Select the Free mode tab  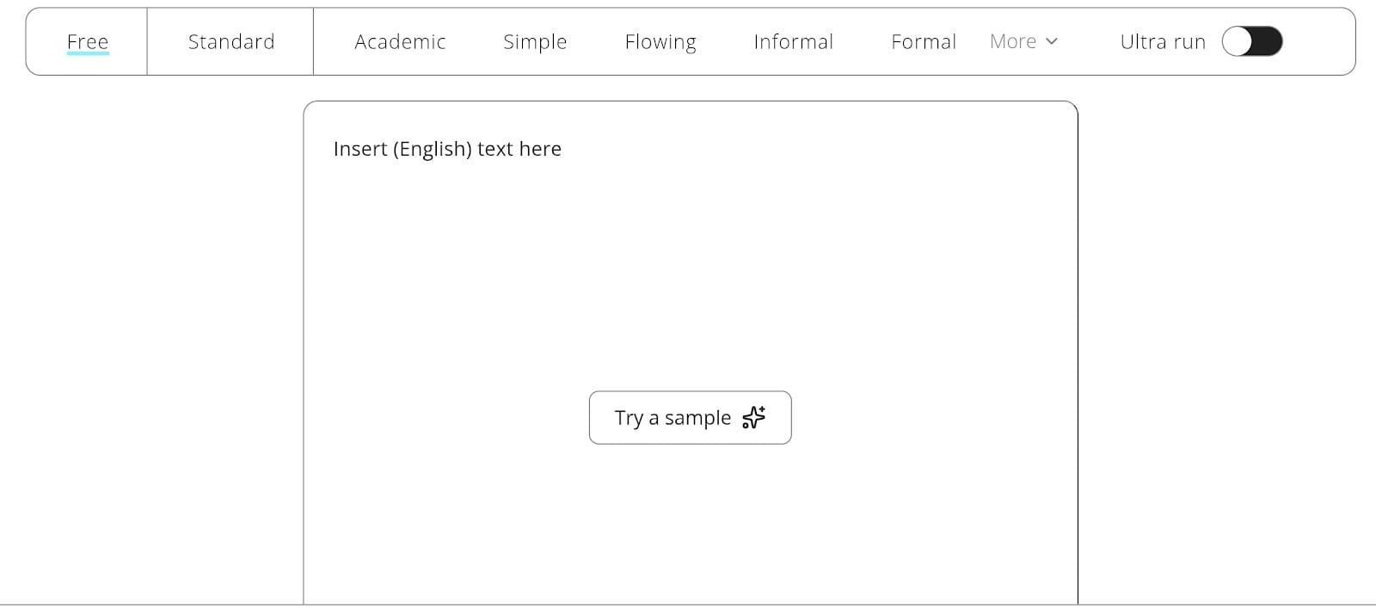pyautogui.click(x=87, y=41)
